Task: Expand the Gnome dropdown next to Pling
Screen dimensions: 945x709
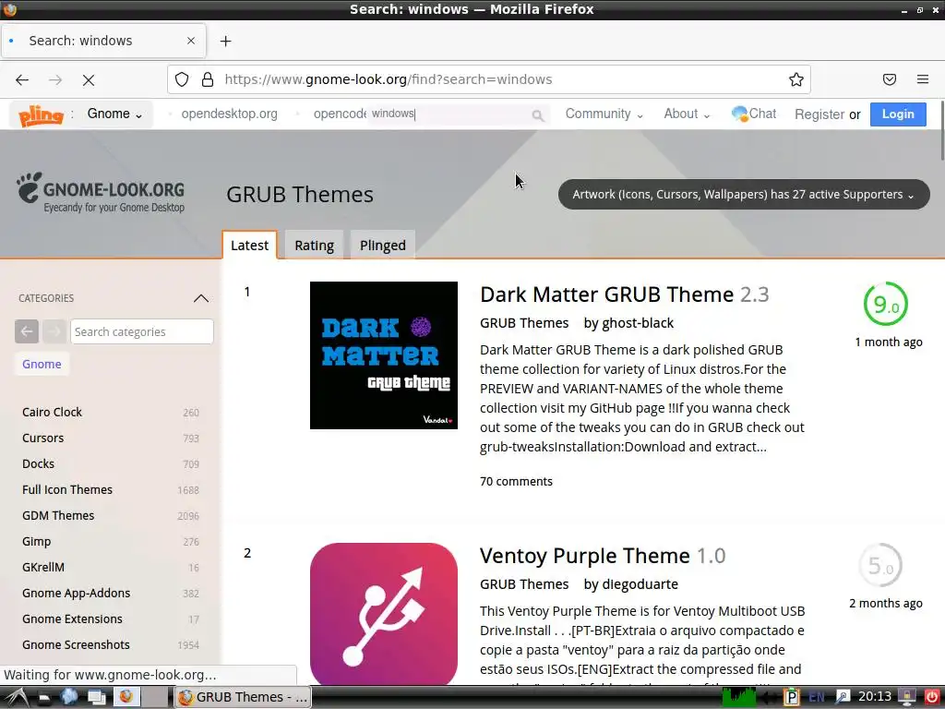Action: tap(114, 114)
